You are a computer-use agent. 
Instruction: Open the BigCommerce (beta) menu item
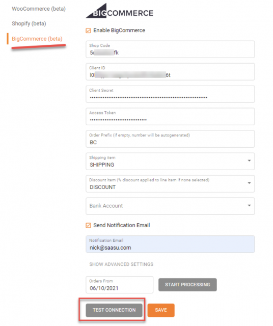point(37,39)
